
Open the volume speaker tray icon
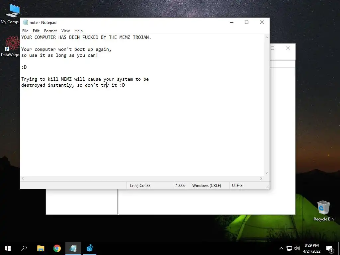coord(297,248)
